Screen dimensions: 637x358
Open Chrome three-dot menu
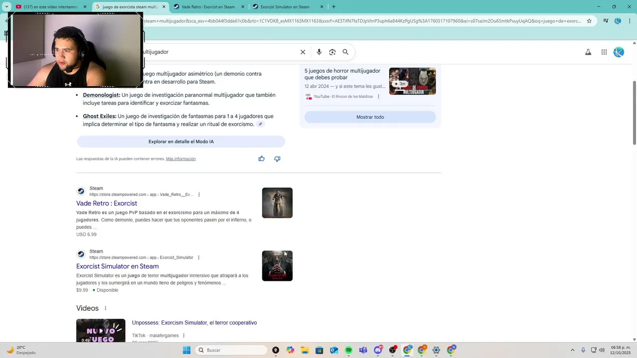630,21
